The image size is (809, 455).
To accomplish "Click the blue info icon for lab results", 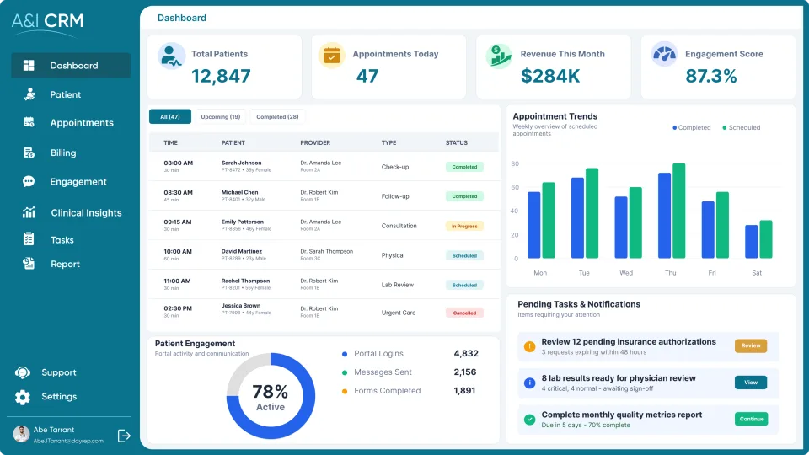I will [529, 383].
